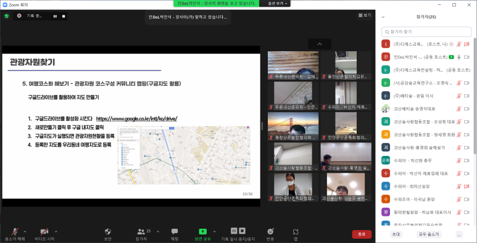Open the View layout menu
This screenshot has width=477, height=243.
click(365, 15)
